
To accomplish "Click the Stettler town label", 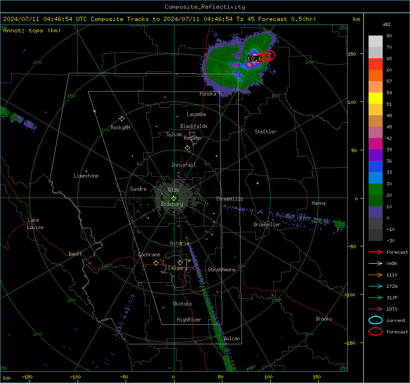I will (266, 132).
